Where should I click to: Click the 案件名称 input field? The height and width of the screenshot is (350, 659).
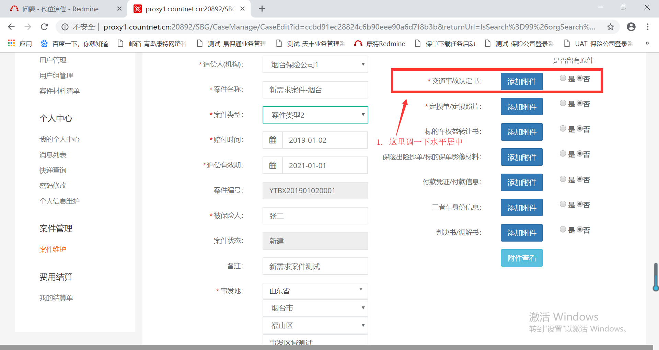pyautogui.click(x=315, y=90)
